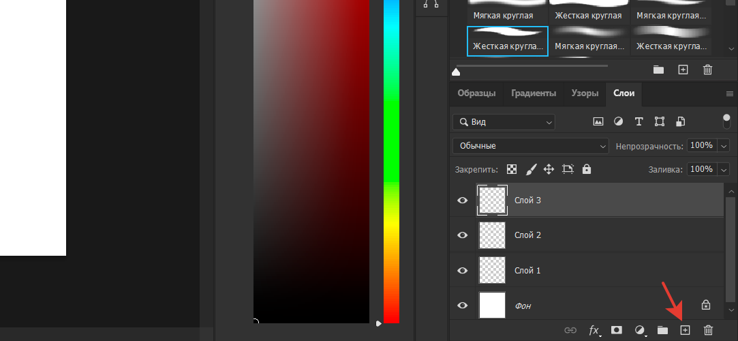738x341 pixels.
Task: Open Заливка fill slider arrow
Action: click(724, 169)
